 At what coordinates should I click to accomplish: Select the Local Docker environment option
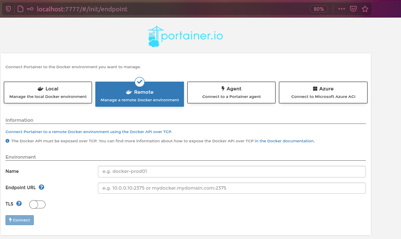coord(48,93)
